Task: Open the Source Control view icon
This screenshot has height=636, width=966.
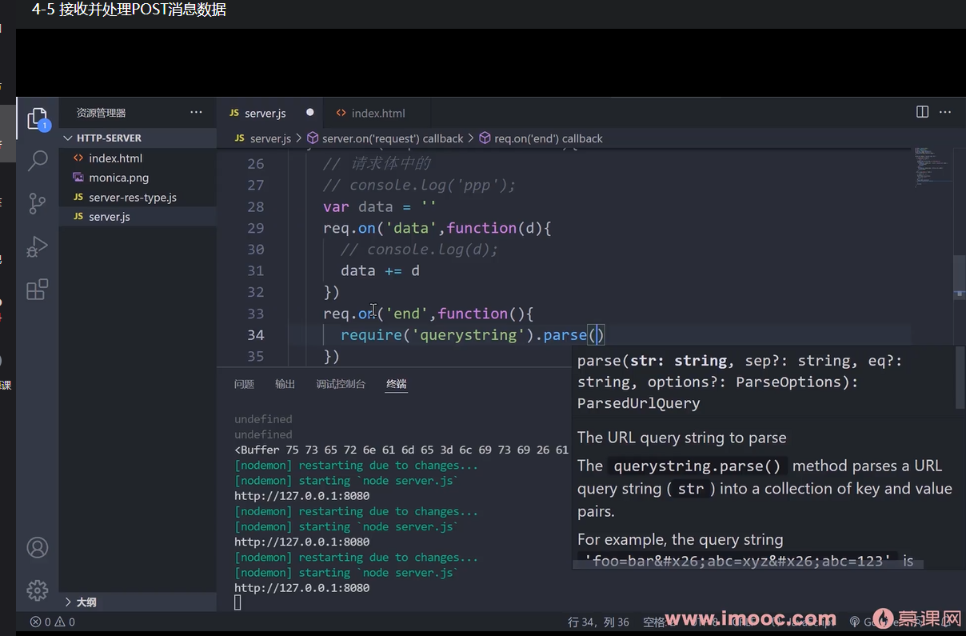Action: pos(38,203)
